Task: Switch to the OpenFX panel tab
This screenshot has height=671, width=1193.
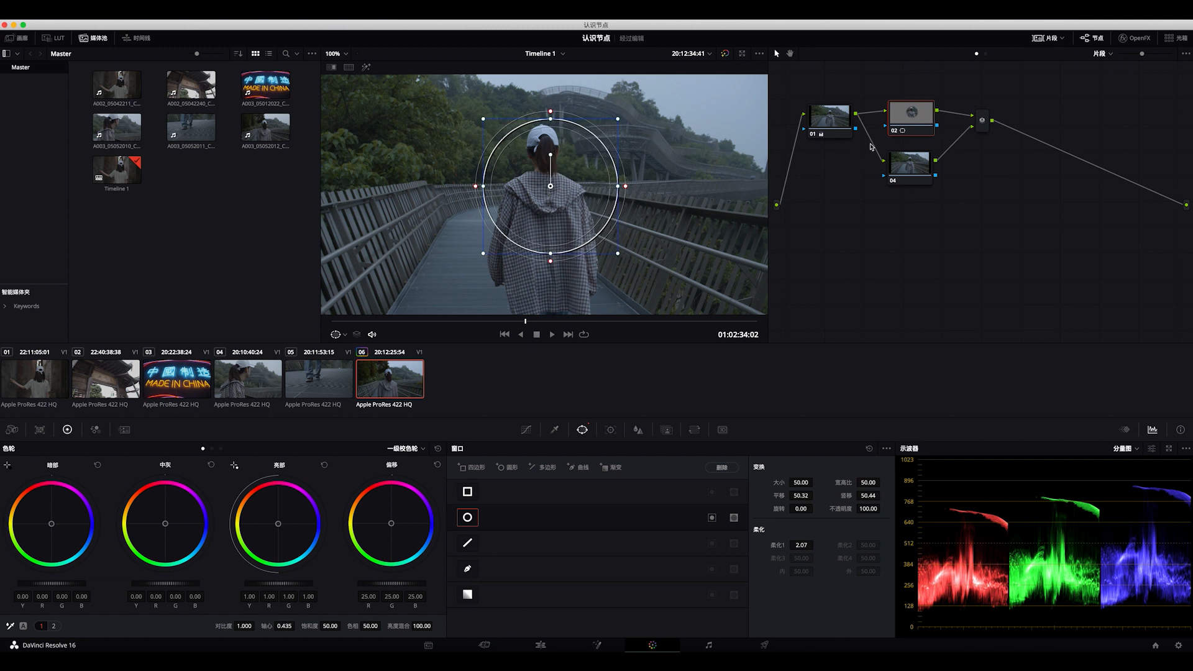Action: (x=1135, y=39)
